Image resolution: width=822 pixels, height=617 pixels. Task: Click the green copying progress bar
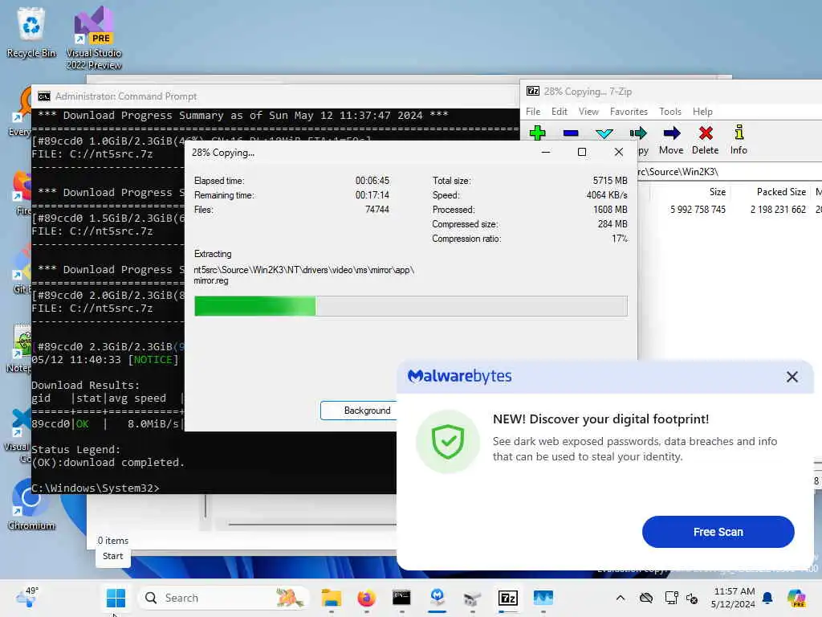pyautogui.click(x=410, y=306)
